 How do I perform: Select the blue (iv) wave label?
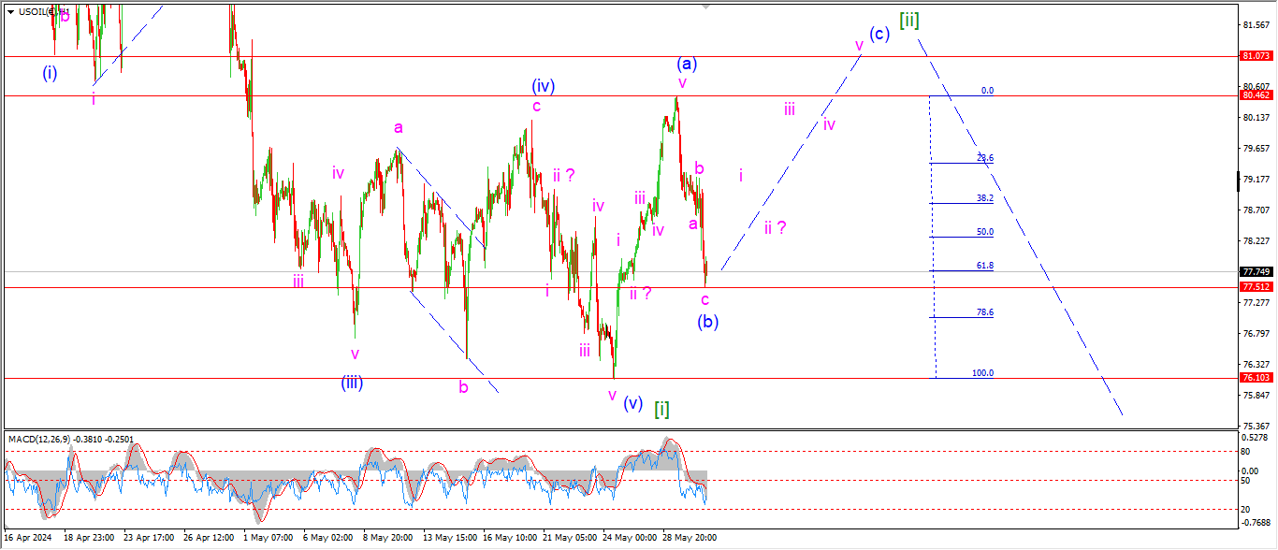544,86
